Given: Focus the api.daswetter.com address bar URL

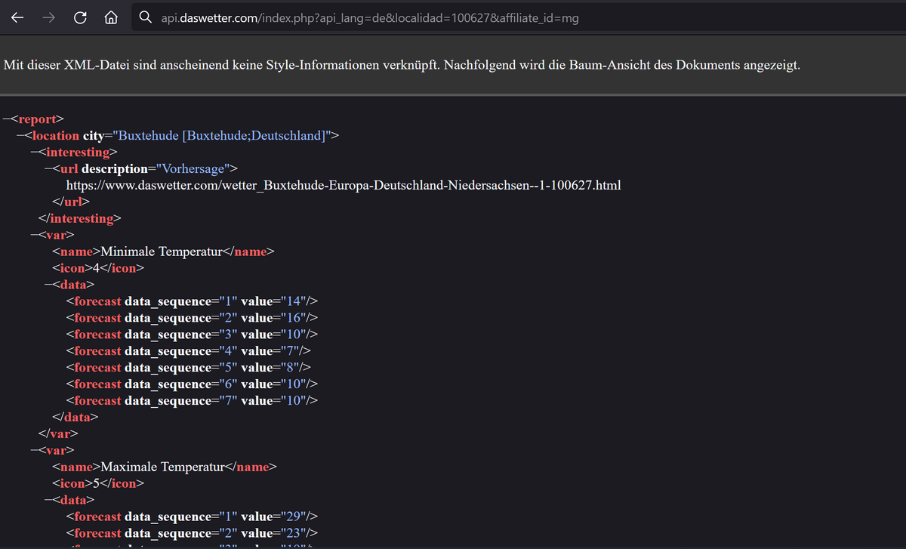Looking at the screenshot, I should coord(370,18).
